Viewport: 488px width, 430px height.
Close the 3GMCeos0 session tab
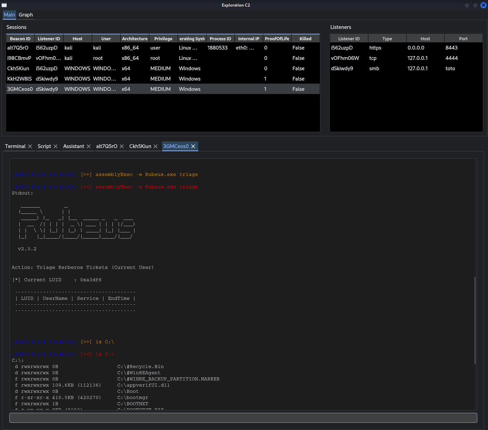click(x=193, y=146)
